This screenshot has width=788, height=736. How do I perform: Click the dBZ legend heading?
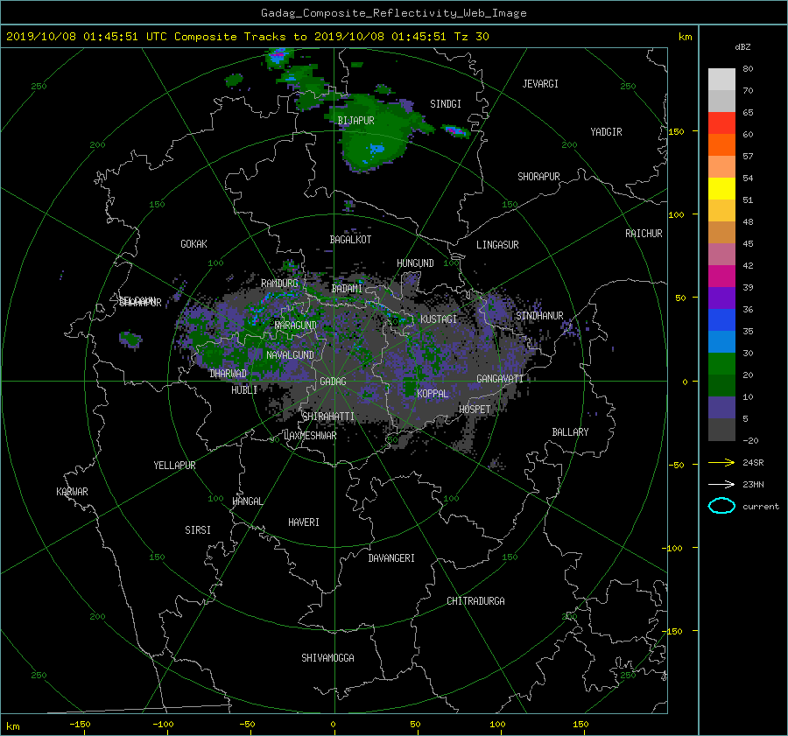click(x=742, y=47)
